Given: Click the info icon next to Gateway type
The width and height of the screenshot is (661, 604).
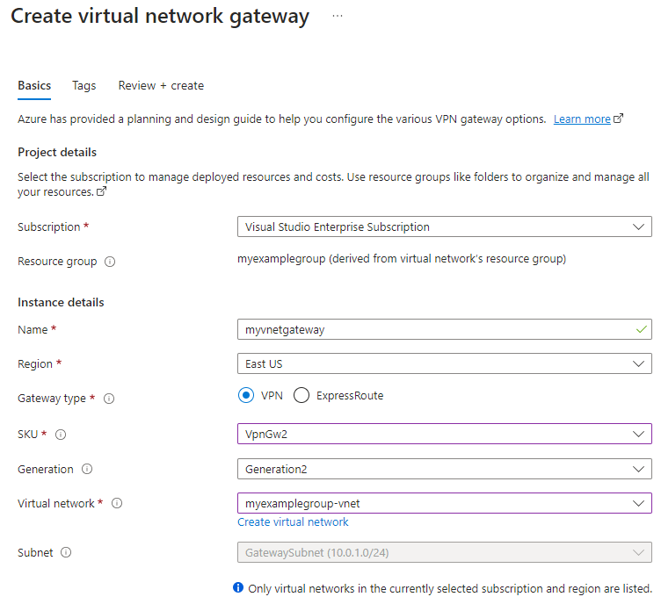Looking at the screenshot, I should click(x=109, y=399).
